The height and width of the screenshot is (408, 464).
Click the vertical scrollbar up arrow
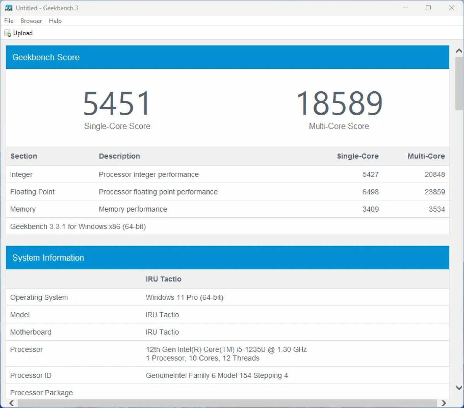point(459,51)
